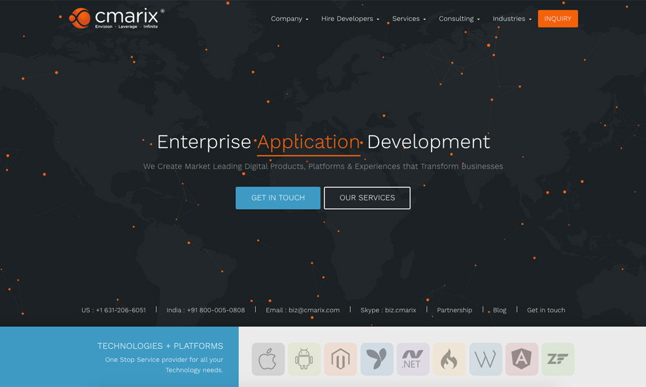Expand the Services navigation menu
Screen dimensions: 646x387
(x=409, y=19)
